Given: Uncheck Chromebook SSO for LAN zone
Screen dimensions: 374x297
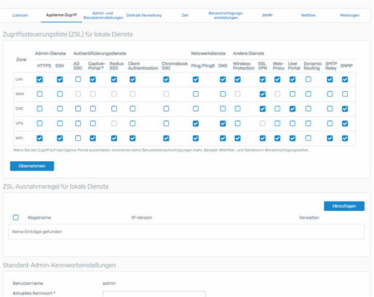Looking at the screenshot, I should pyautogui.click(x=166, y=79).
